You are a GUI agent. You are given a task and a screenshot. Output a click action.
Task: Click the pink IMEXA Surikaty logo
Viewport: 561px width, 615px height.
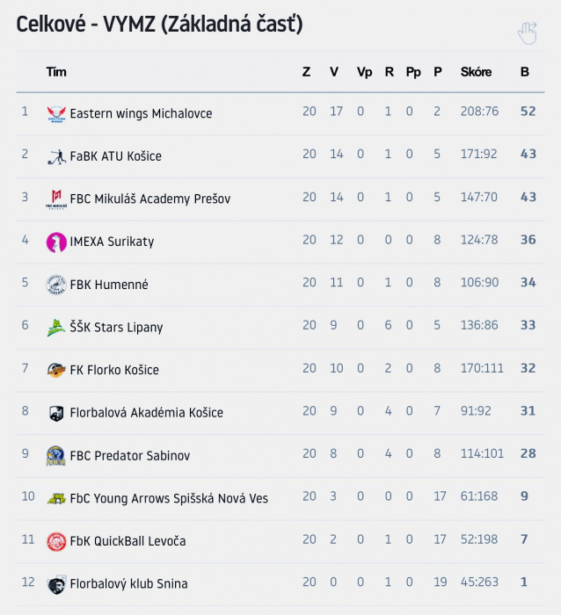coord(56,242)
